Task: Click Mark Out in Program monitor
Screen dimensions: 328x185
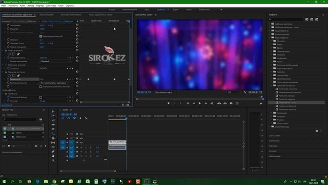Action: click(x=180, y=103)
